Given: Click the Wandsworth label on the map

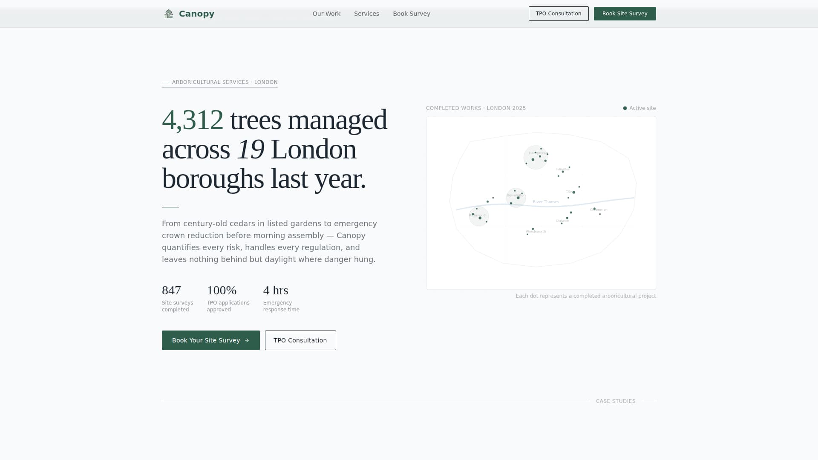Looking at the screenshot, I should 536,231.
